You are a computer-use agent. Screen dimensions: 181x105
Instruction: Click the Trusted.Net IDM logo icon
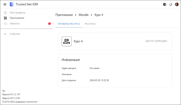[11, 4]
